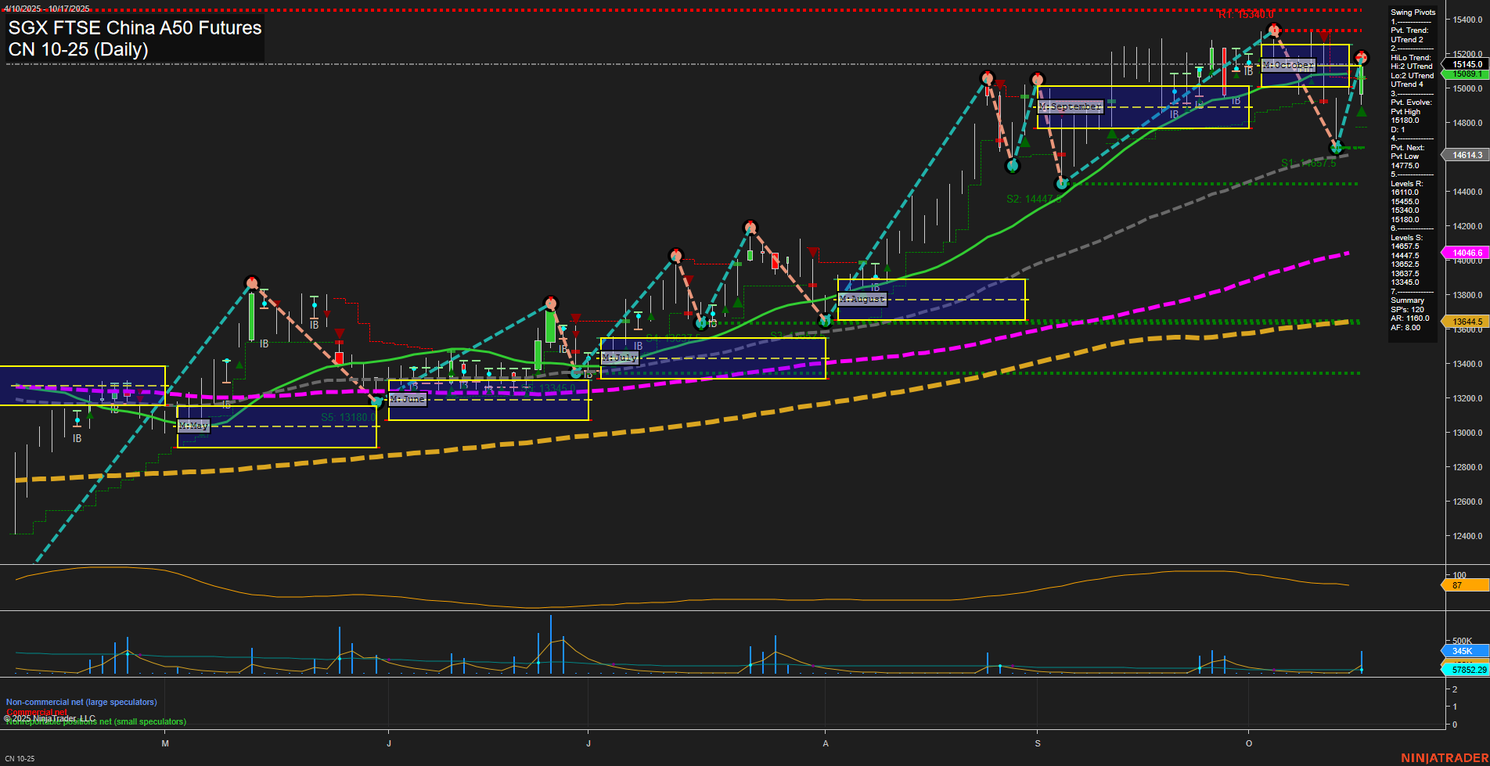Viewport: 1490px width, 766px height.
Task: Select the magenta 14046.6 price tag
Action: pos(1467,253)
